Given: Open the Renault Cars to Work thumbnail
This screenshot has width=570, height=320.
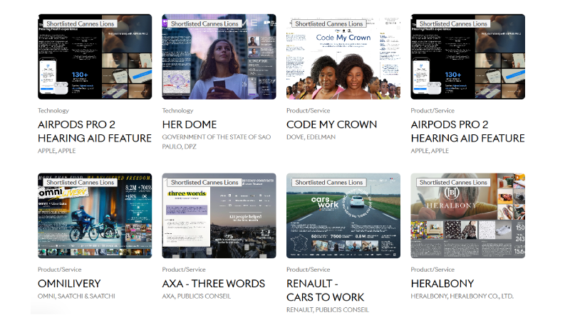Looking at the screenshot, I should pos(343,215).
